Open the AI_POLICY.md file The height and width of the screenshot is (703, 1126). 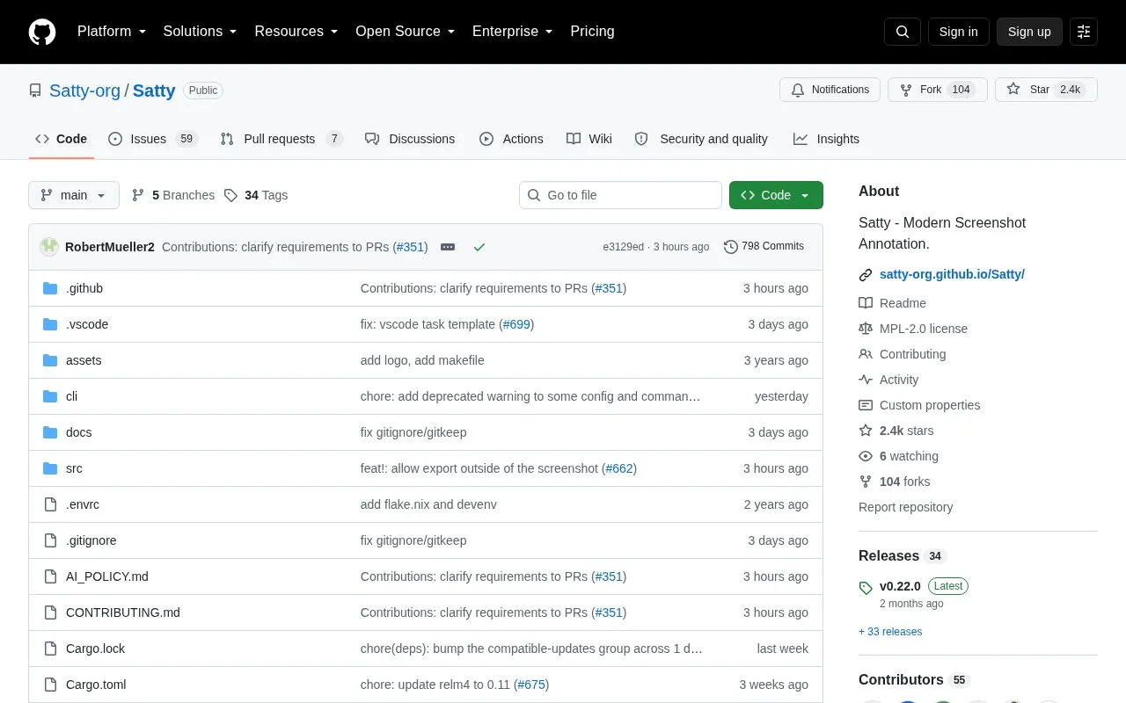click(107, 576)
